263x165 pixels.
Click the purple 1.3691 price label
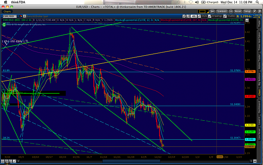tap(250, 79)
